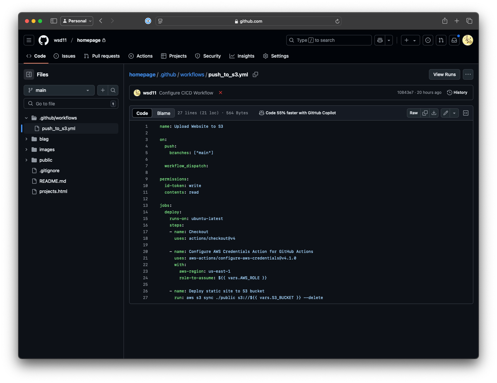
Task: Open the commit History link
Action: 457,93
